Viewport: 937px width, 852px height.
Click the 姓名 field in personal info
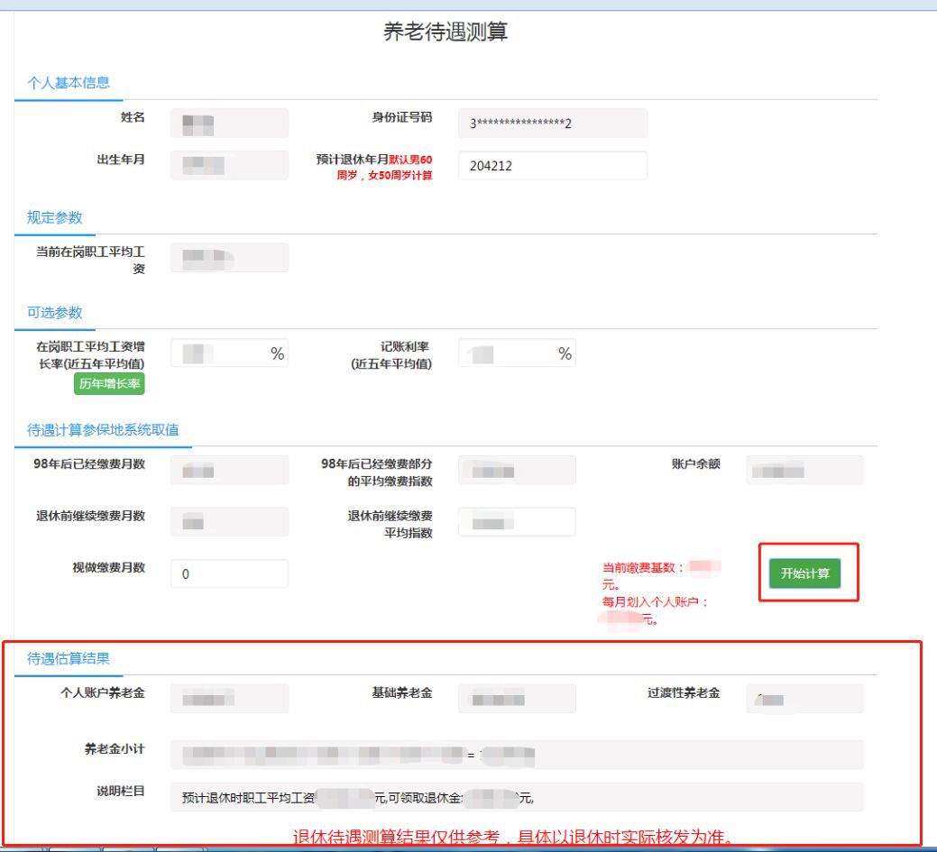[x=228, y=122]
